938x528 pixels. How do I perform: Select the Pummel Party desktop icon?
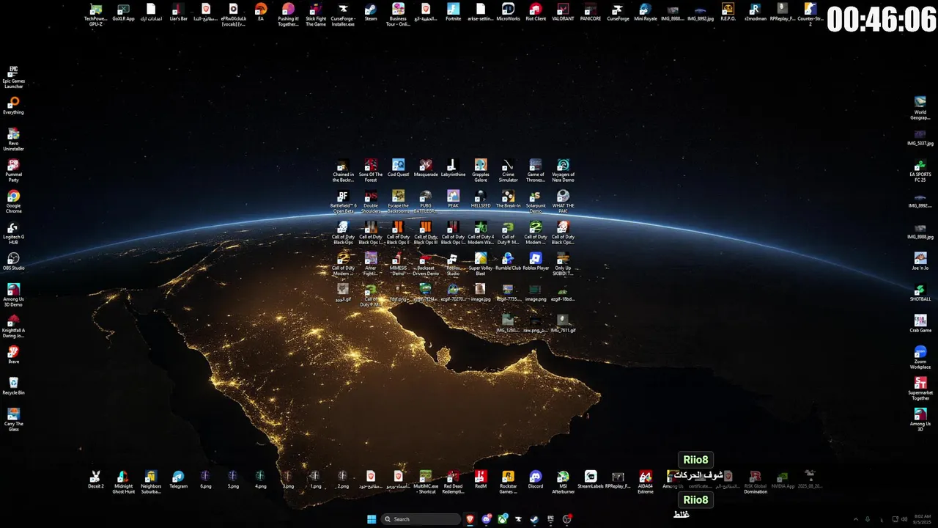[13, 171]
